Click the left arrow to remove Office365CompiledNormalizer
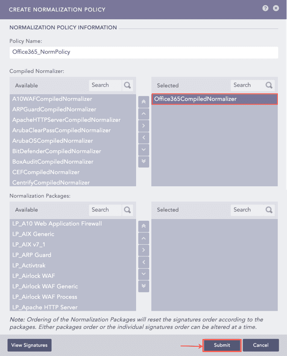The width and height of the screenshot is (287, 356). [x=143, y=138]
